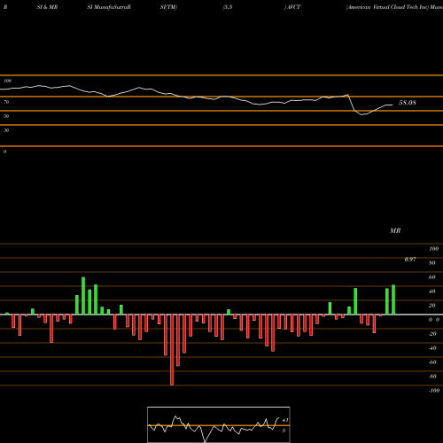
Task: Click the MR axis label 40
Action: [432, 291]
